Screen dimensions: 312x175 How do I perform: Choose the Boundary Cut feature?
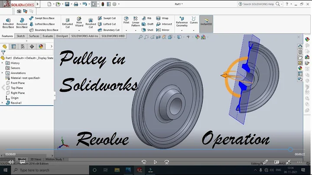tap(109, 30)
